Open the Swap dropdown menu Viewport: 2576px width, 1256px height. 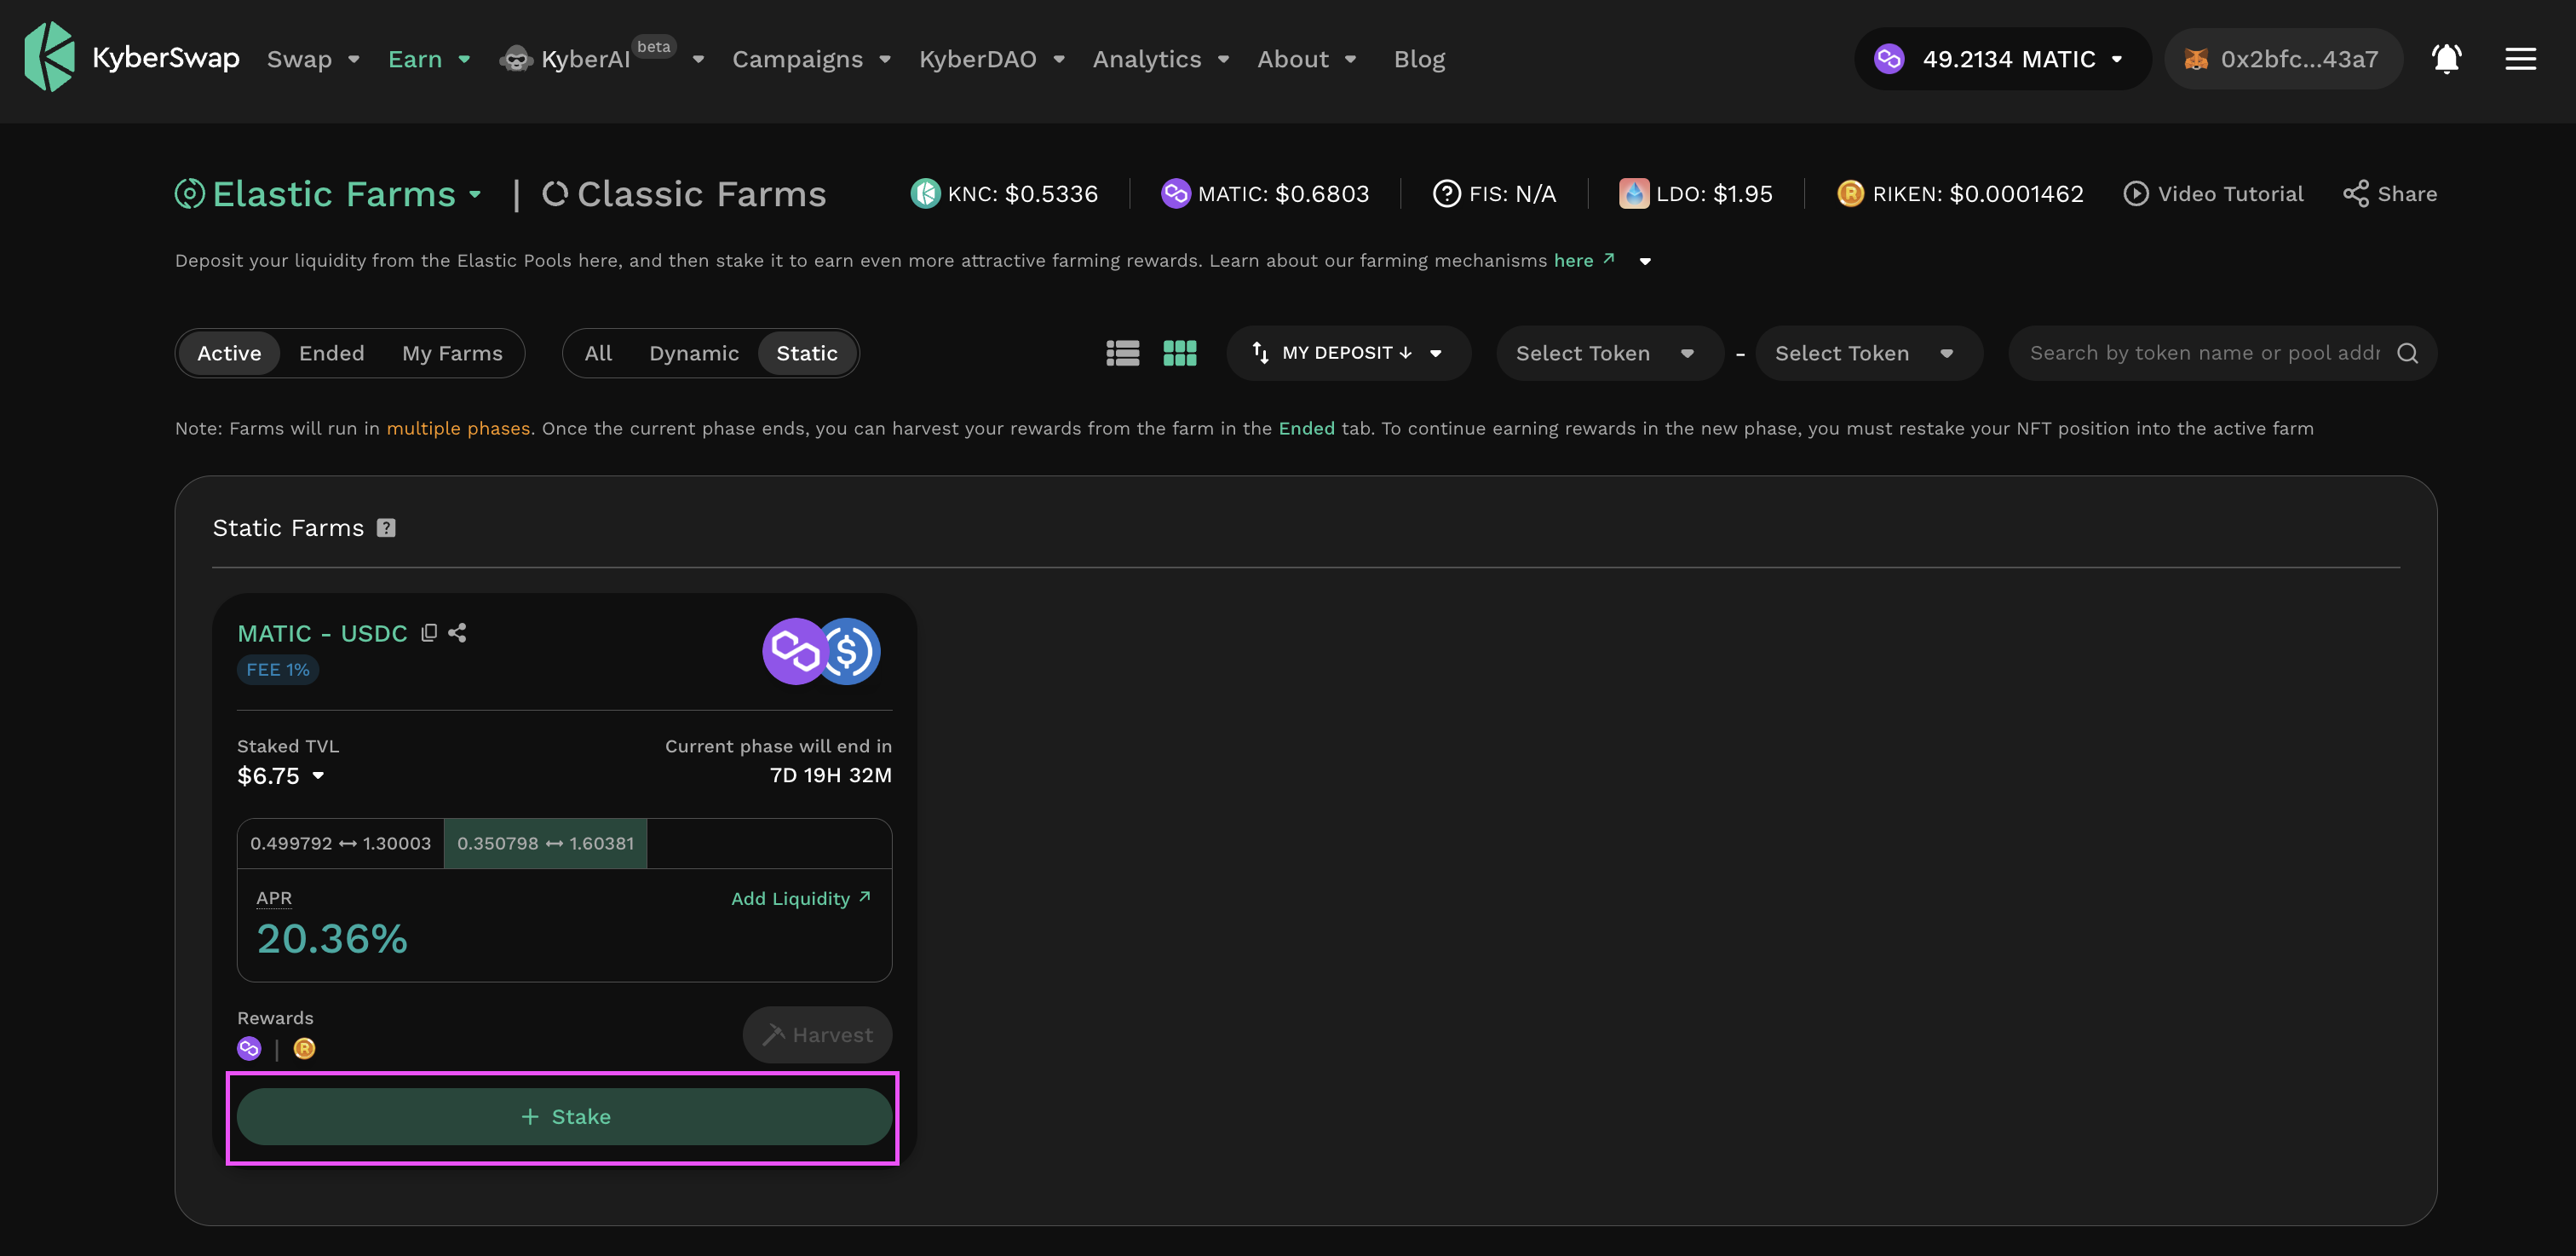[x=313, y=59]
